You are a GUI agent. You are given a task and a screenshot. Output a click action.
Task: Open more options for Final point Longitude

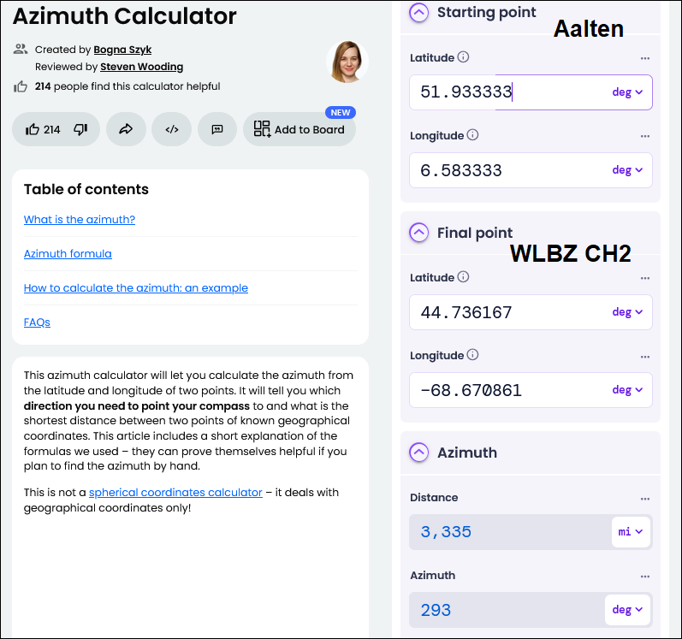pos(645,357)
